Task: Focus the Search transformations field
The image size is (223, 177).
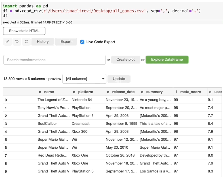Action: click(x=54, y=60)
